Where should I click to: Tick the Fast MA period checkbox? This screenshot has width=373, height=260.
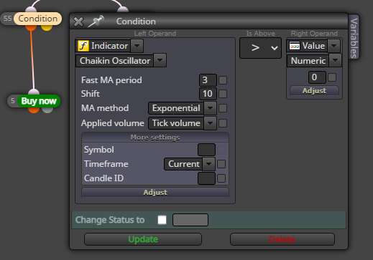223,80
